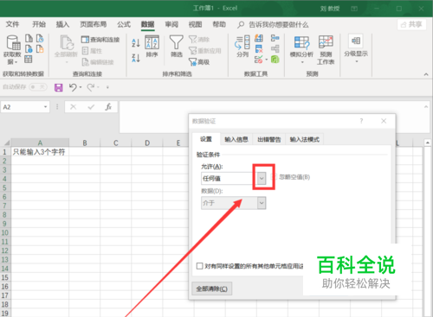Viewport: 433px width, 317px height.
Task: Select the 出错警告 tab in dialog
Action: pos(269,140)
